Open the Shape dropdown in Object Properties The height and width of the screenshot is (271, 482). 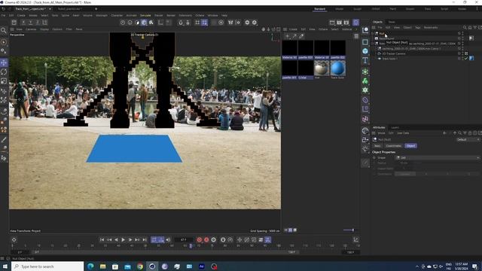click(x=438, y=157)
